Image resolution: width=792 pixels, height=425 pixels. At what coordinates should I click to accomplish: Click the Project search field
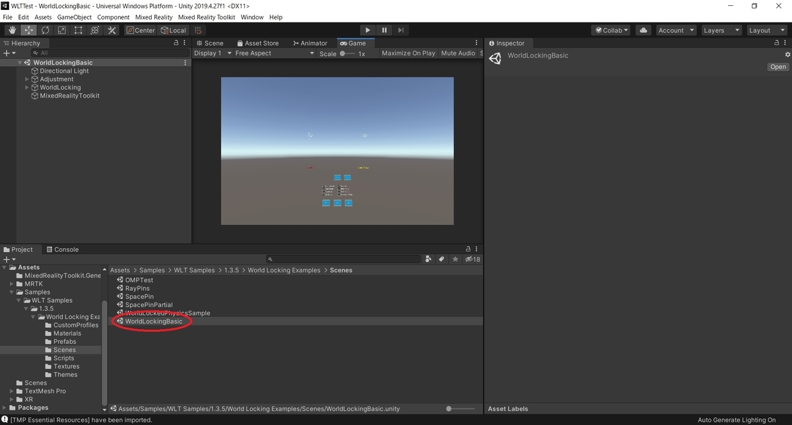(343, 259)
